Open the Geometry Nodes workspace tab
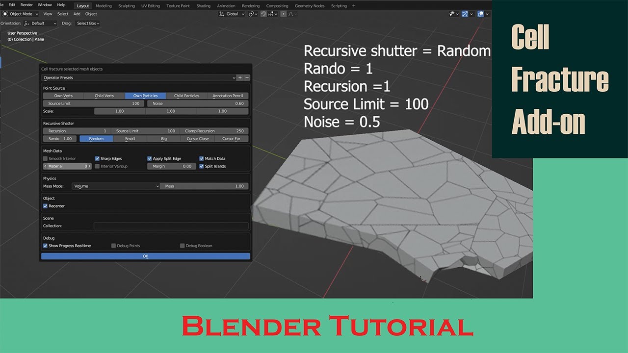This screenshot has width=628, height=353. pos(310,6)
